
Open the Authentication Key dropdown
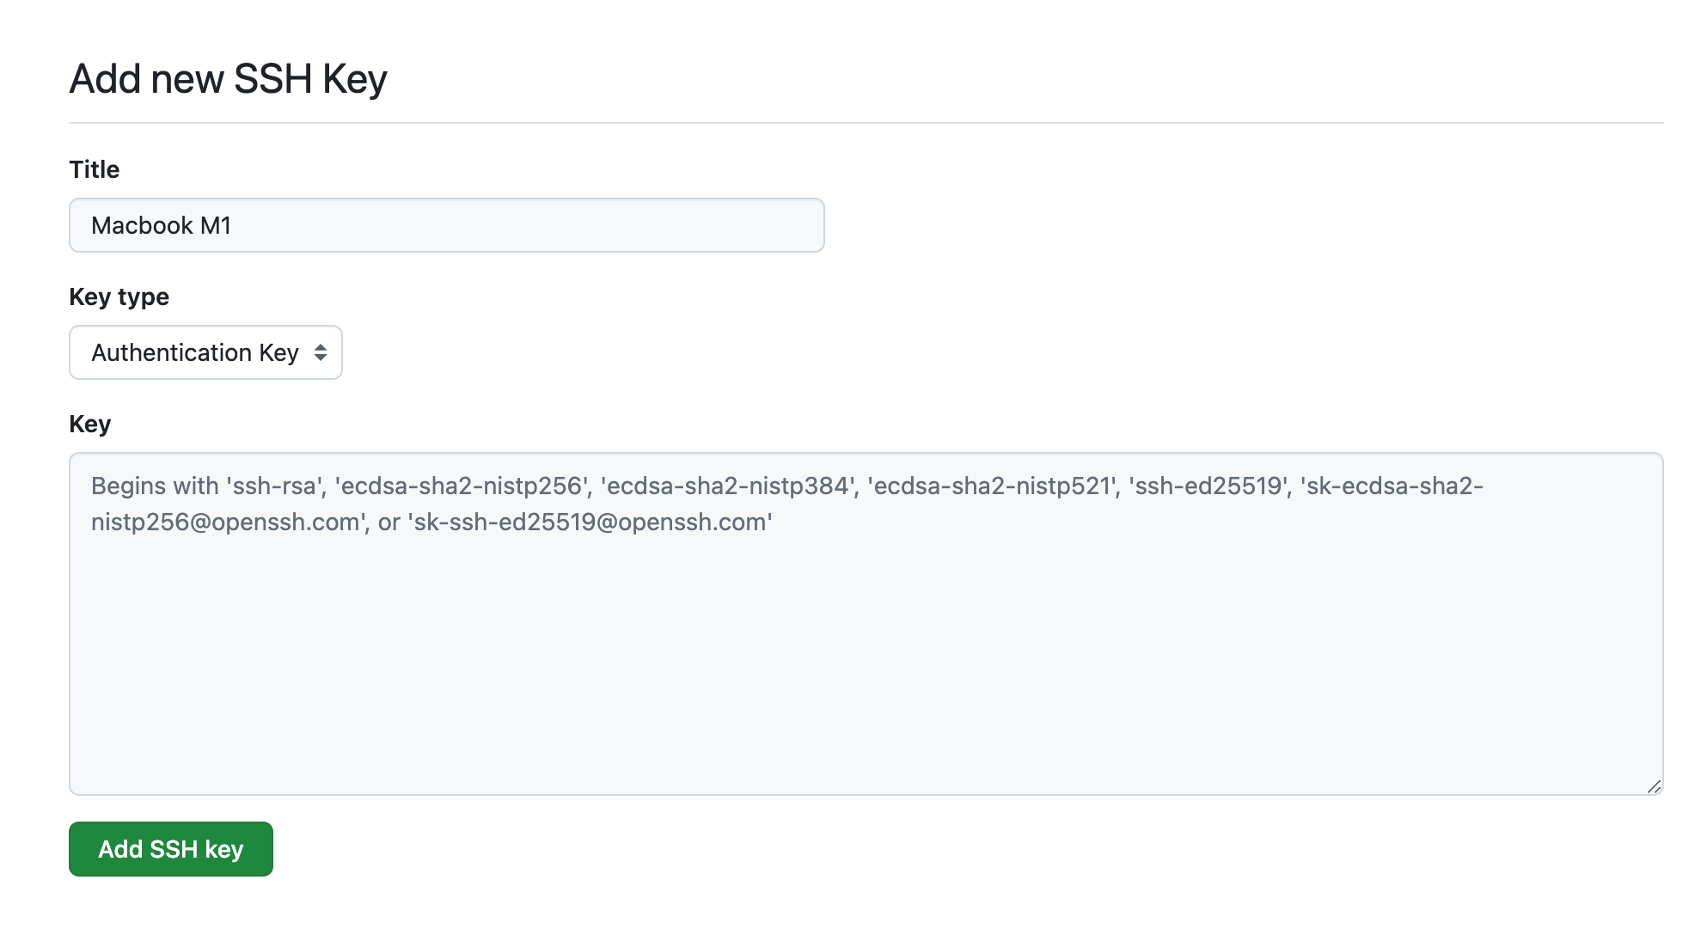point(205,352)
